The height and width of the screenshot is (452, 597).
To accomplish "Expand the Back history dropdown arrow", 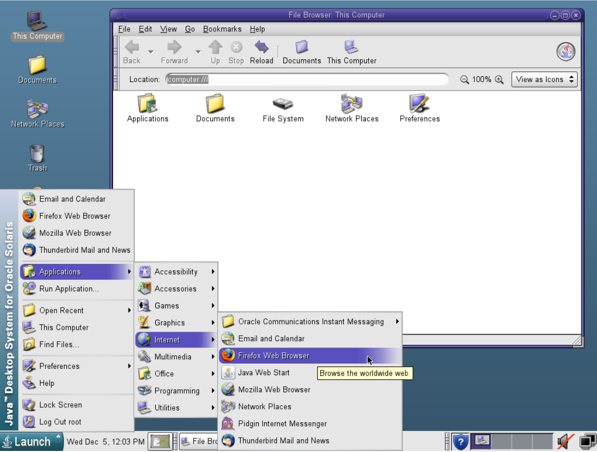I will (x=150, y=52).
